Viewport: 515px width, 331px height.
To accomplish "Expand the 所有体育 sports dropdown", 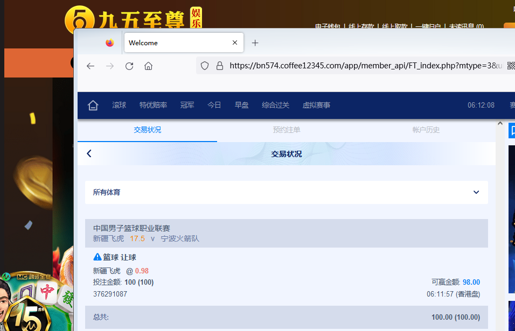I will coord(476,192).
